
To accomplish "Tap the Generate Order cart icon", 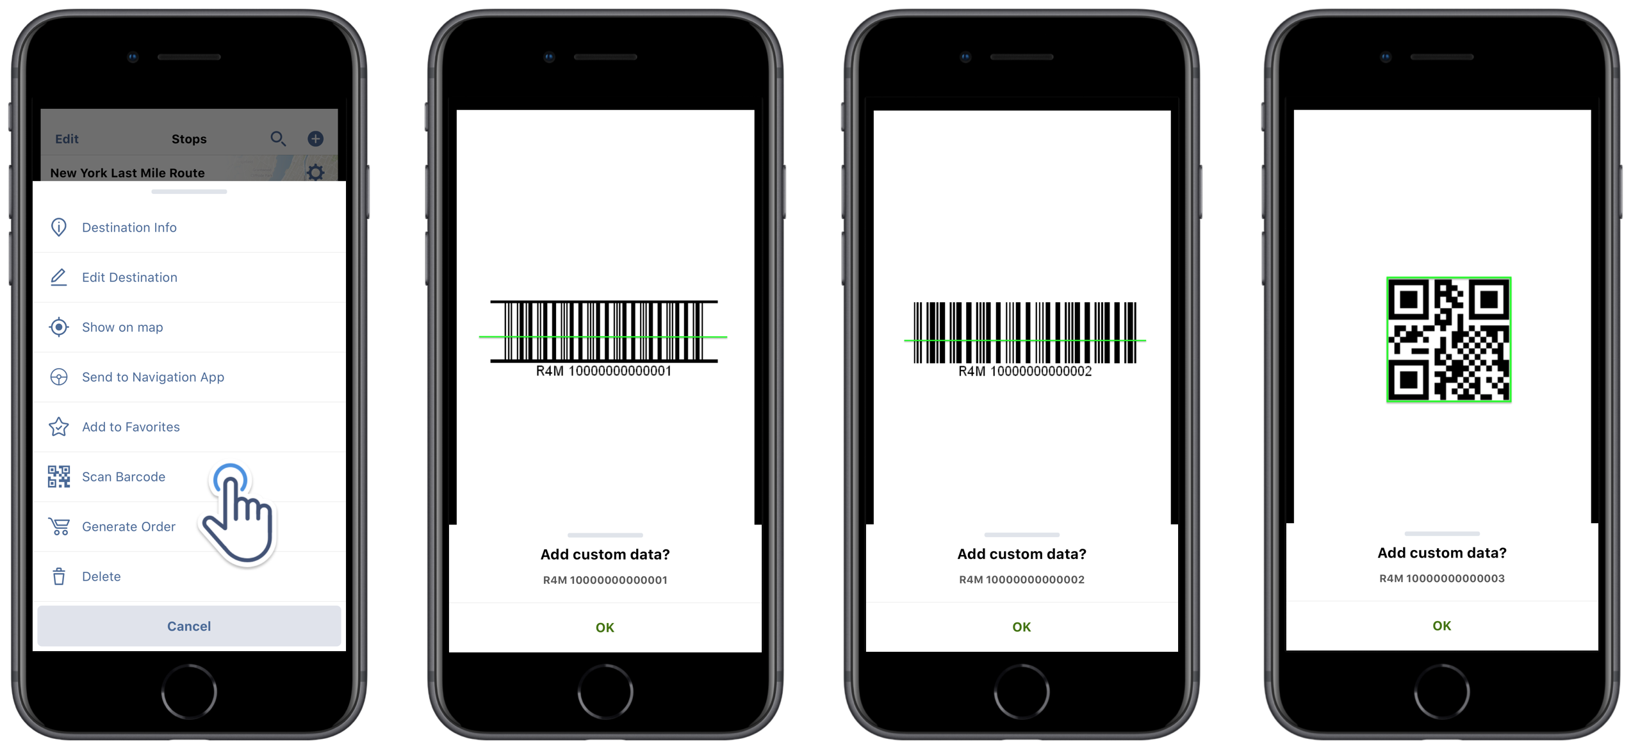I will (x=60, y=526).
